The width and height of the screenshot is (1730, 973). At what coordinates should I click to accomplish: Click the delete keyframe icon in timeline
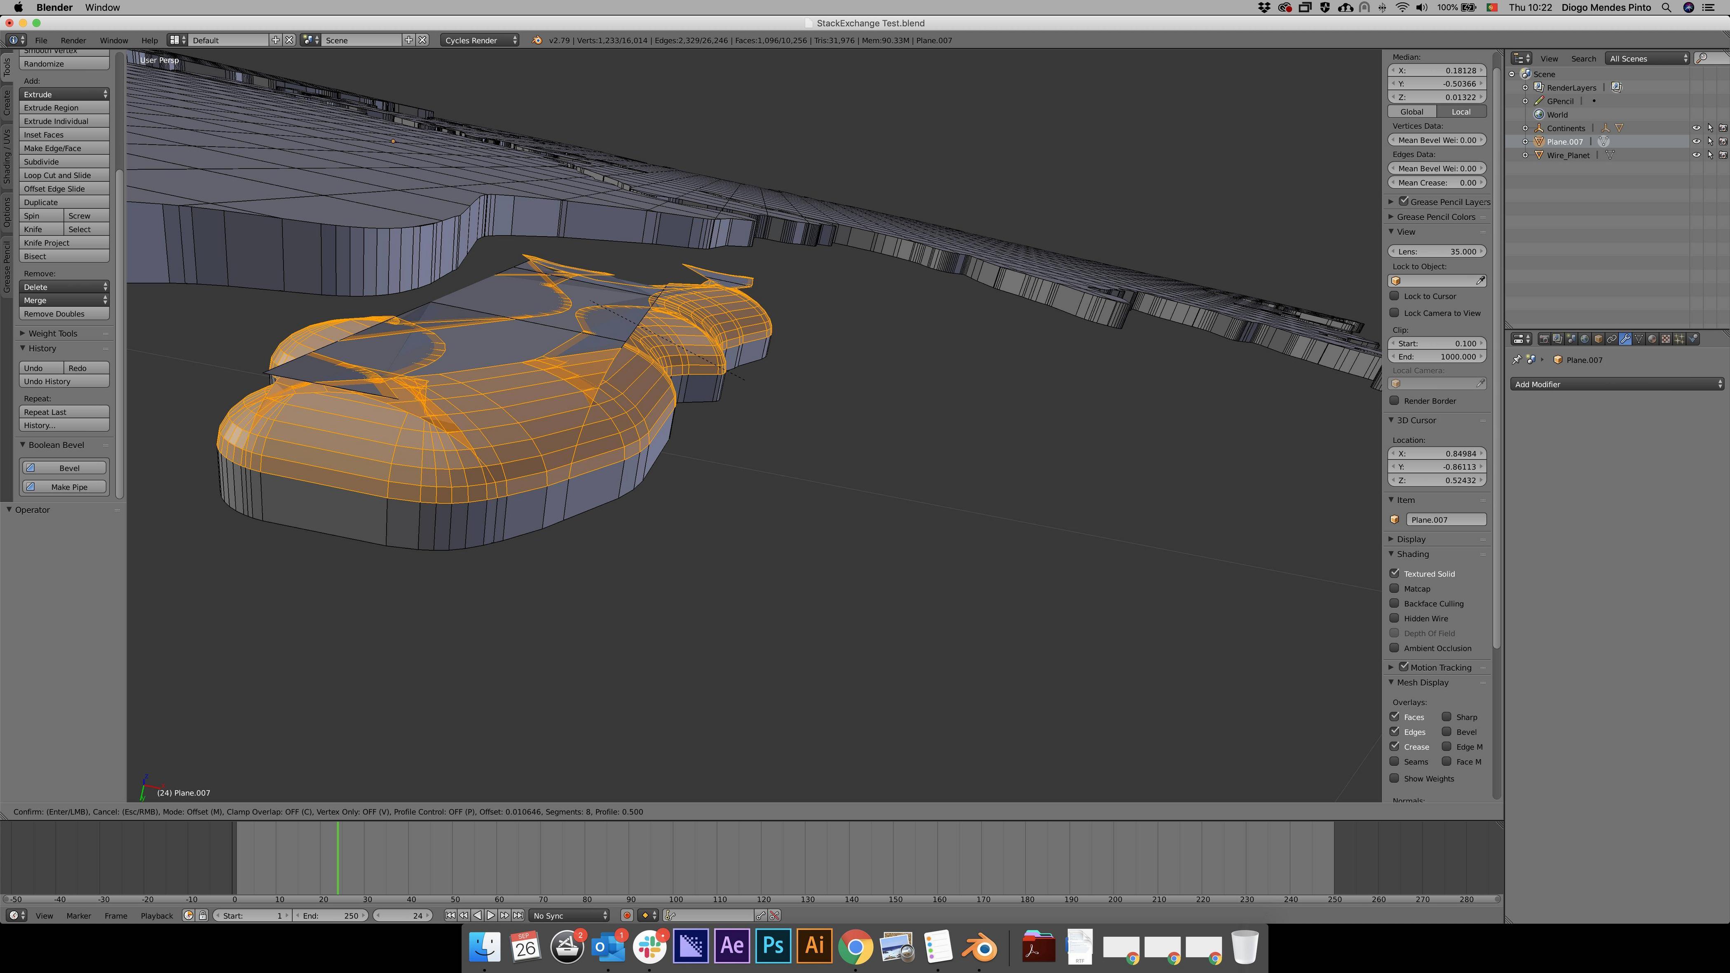(774, 915)
